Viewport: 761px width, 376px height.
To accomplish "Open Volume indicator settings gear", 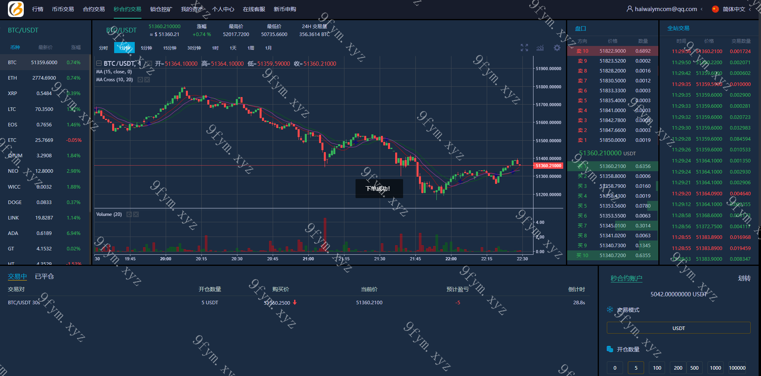I will (x=129, y=214).
